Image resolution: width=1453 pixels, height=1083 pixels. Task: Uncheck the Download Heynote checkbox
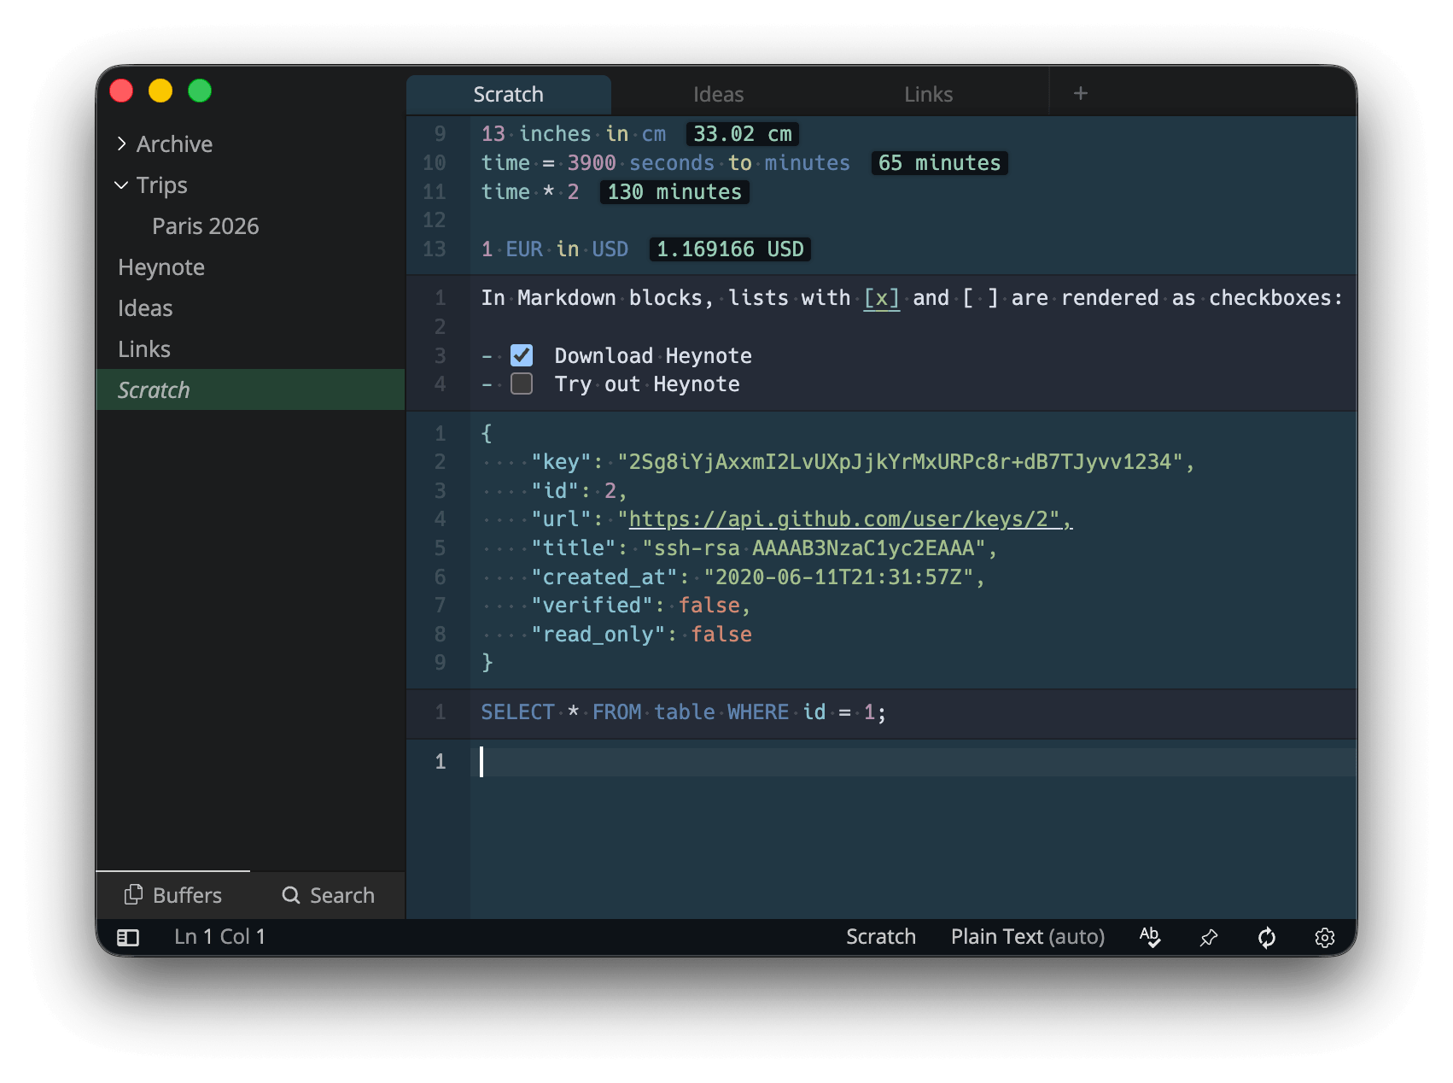pyautogui.click(x=522, y=354)
